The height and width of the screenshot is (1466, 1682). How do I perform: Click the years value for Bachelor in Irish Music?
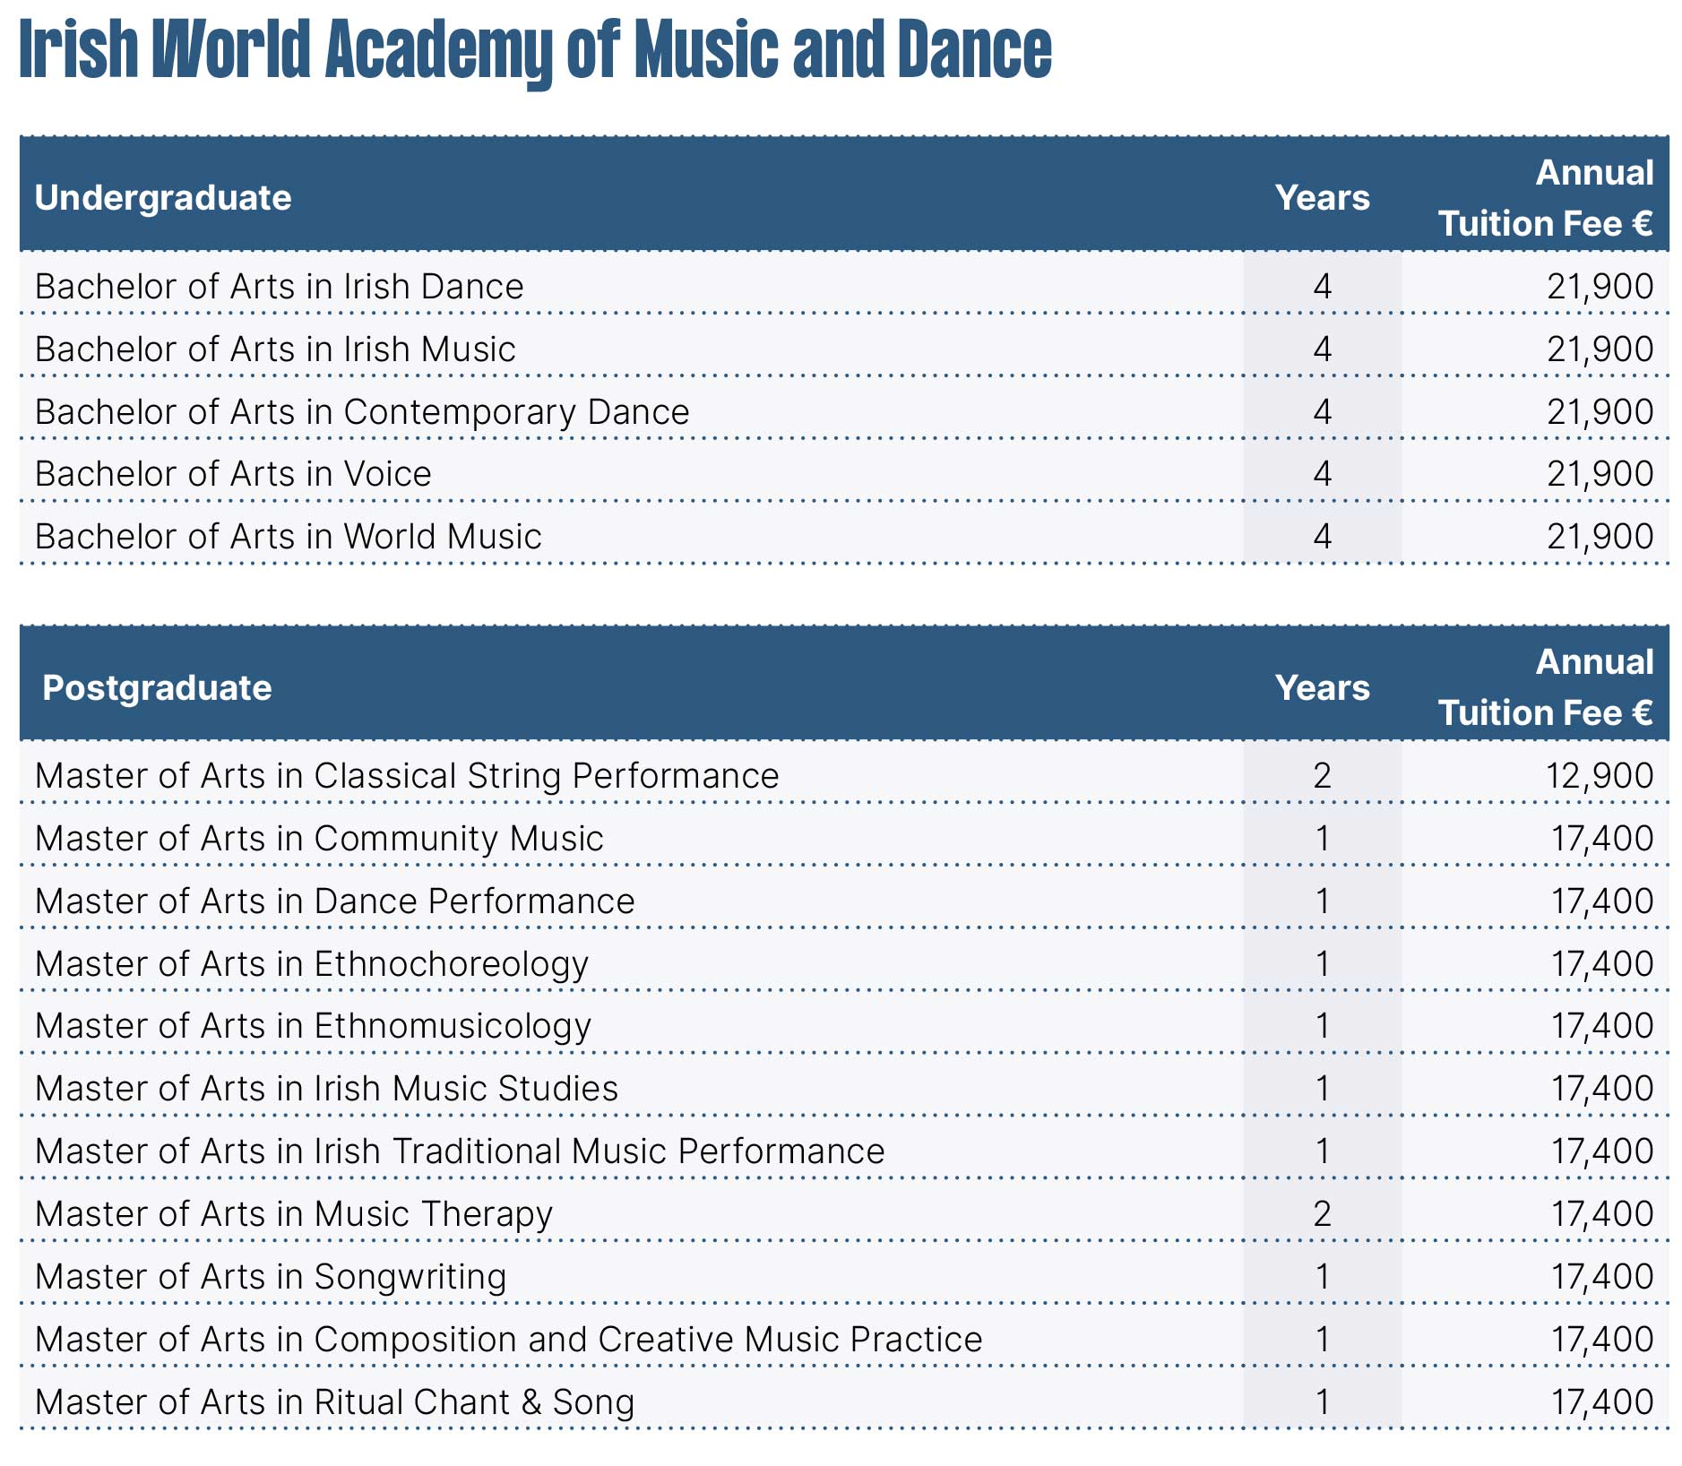pyautogui.click(x=1322, y=349)
